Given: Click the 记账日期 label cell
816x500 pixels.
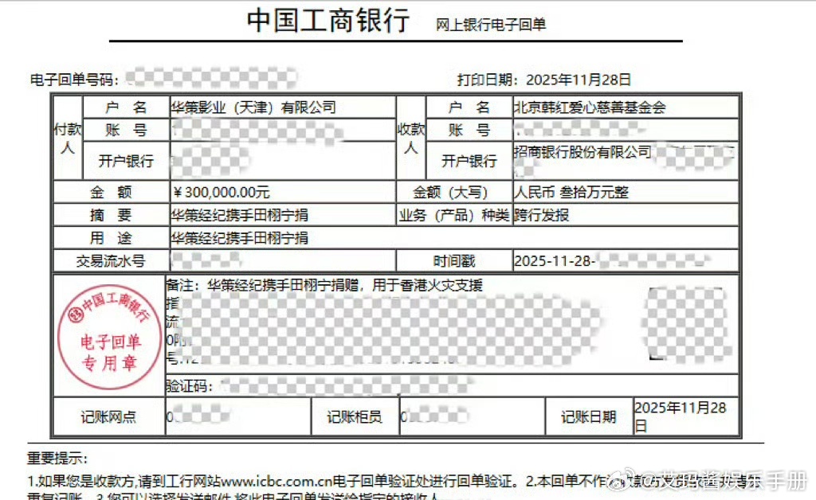Looking at the screenshot, I should (x=588, y=417).
